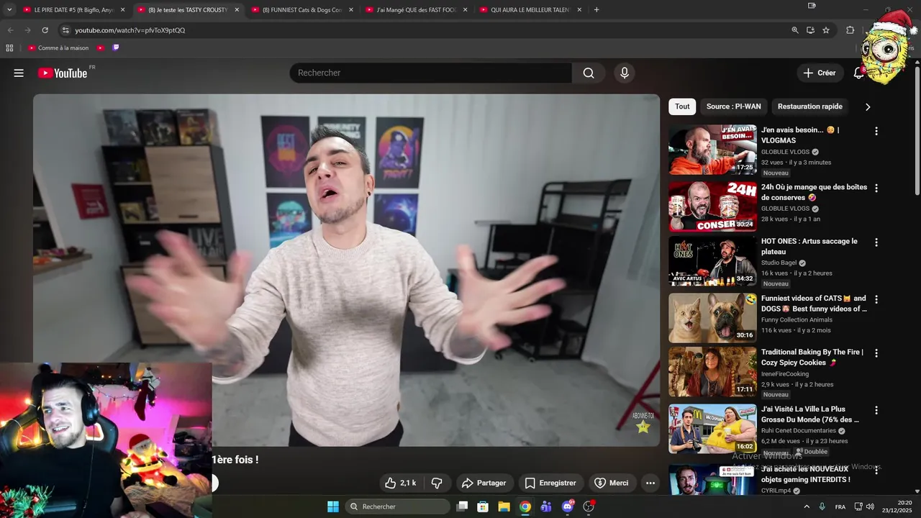The height and width of the screenshot is (518, 921).
Task: Open the Windows Start menu
Action: point(333,506)
